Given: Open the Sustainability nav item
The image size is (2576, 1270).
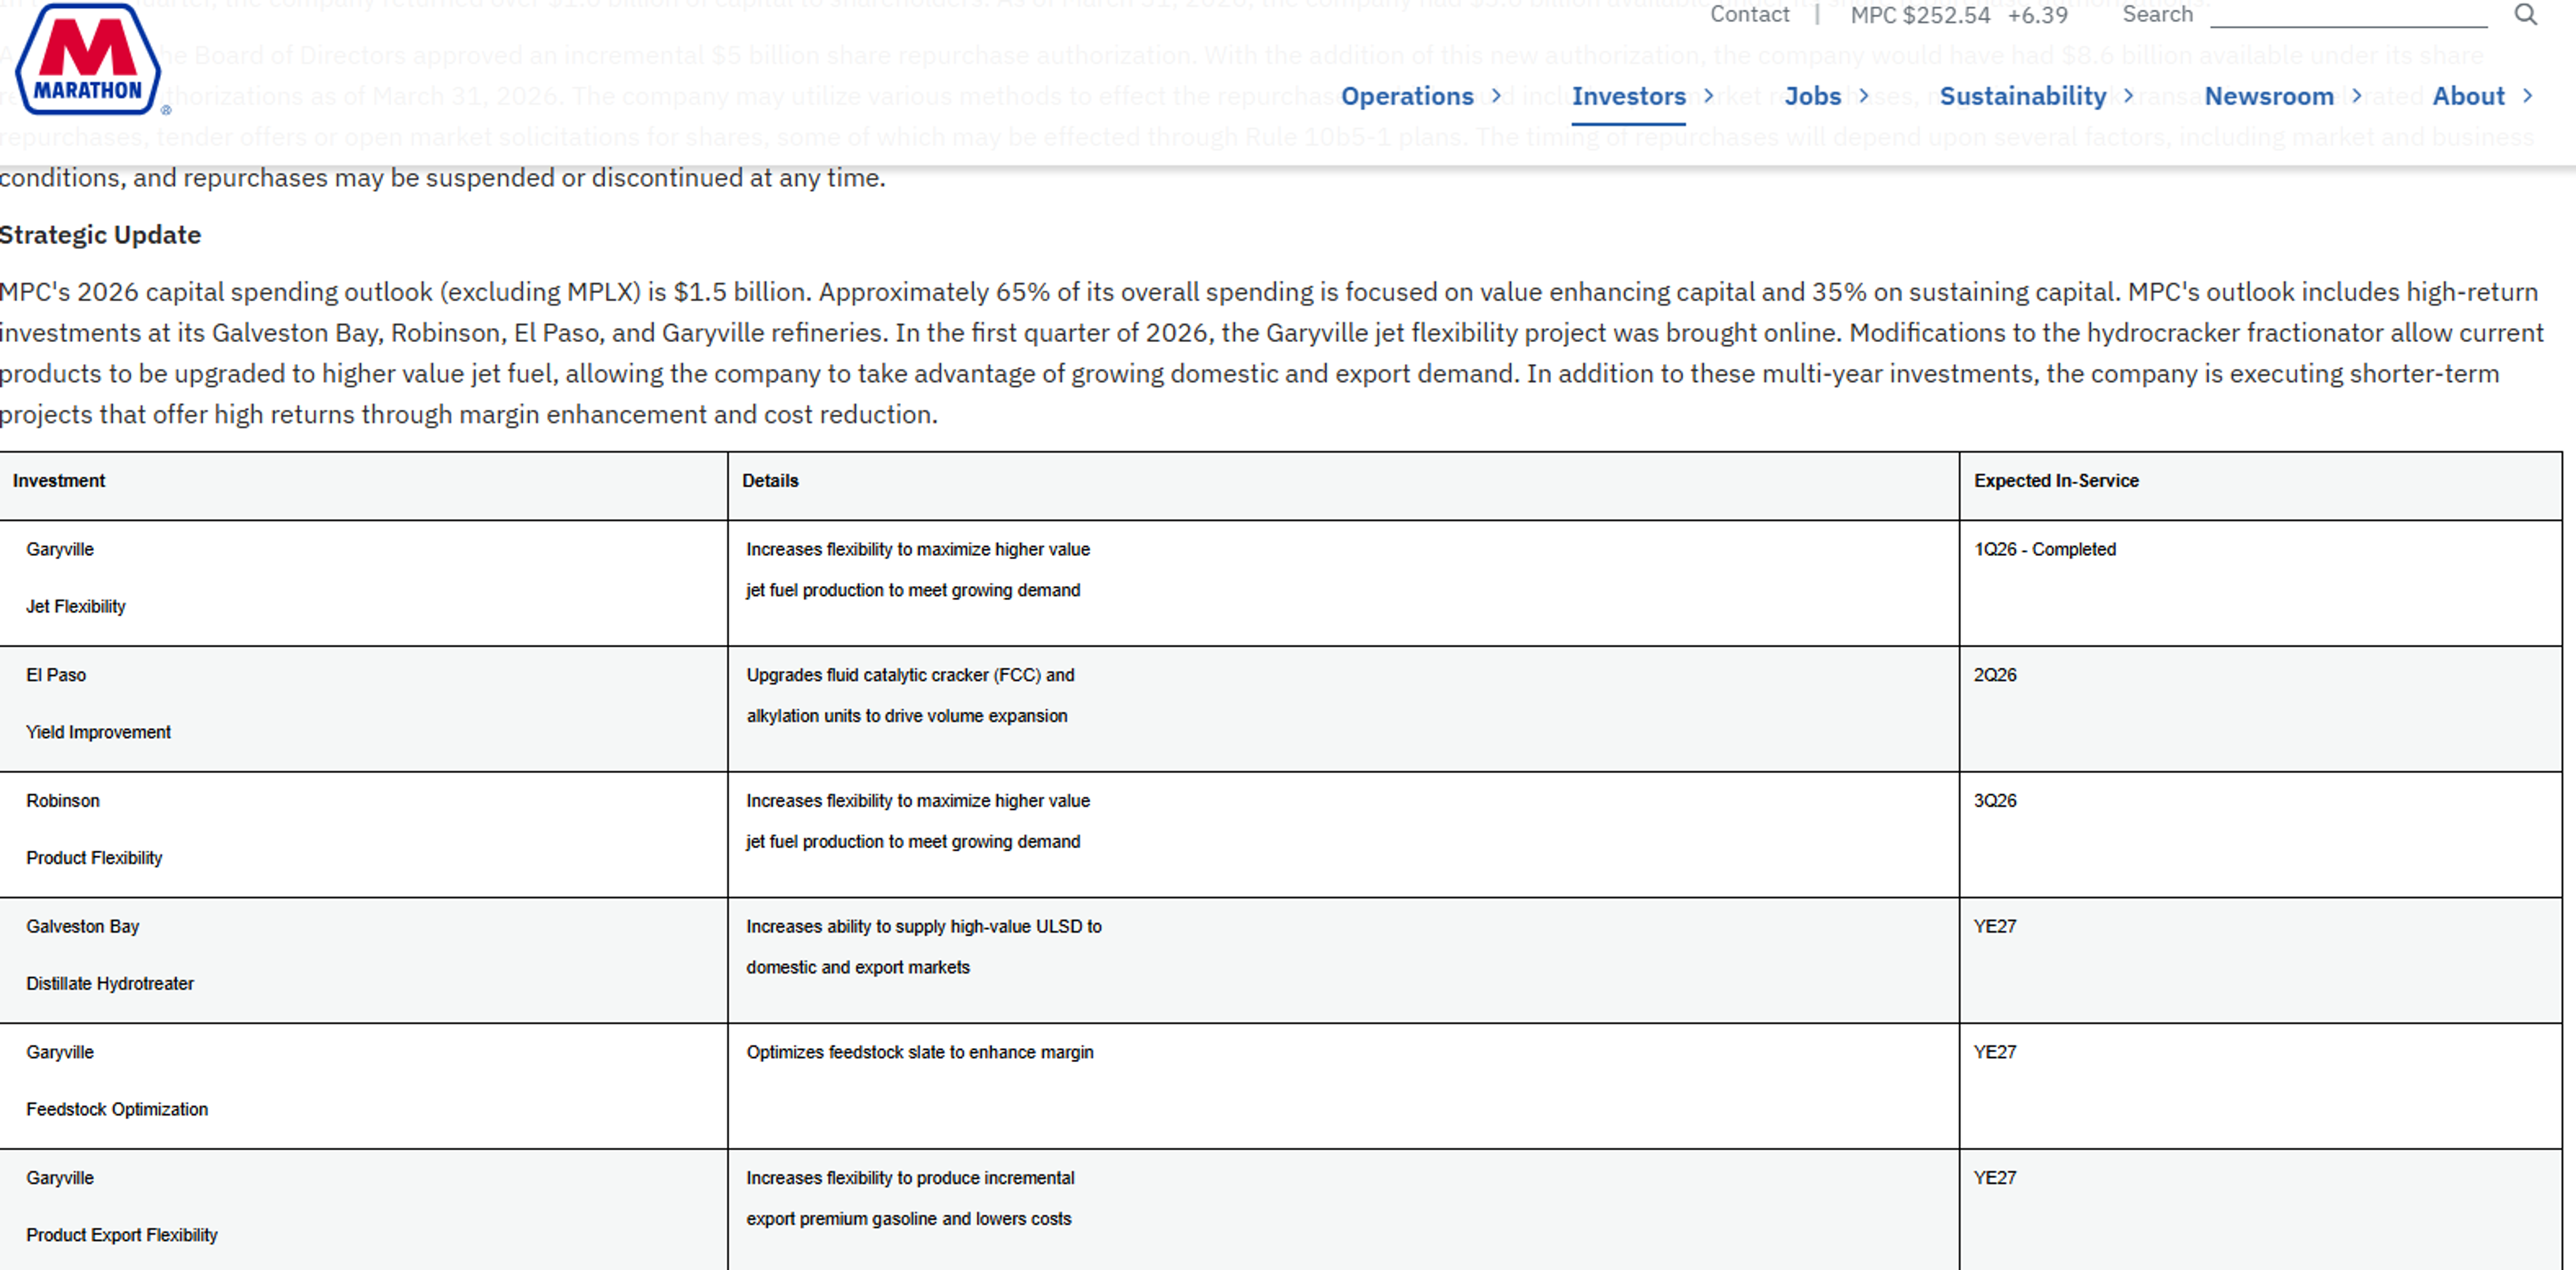Looking at the screenshot, I should coord(2023,96).
